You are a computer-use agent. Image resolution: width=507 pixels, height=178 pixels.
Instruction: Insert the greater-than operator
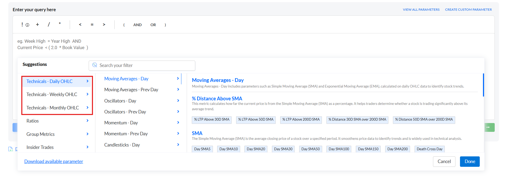click(104, 25)
